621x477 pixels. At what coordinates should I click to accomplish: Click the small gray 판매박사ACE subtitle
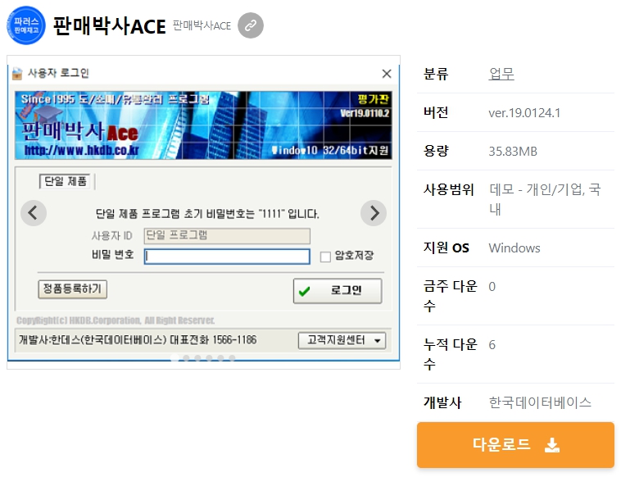click(202, 25)
